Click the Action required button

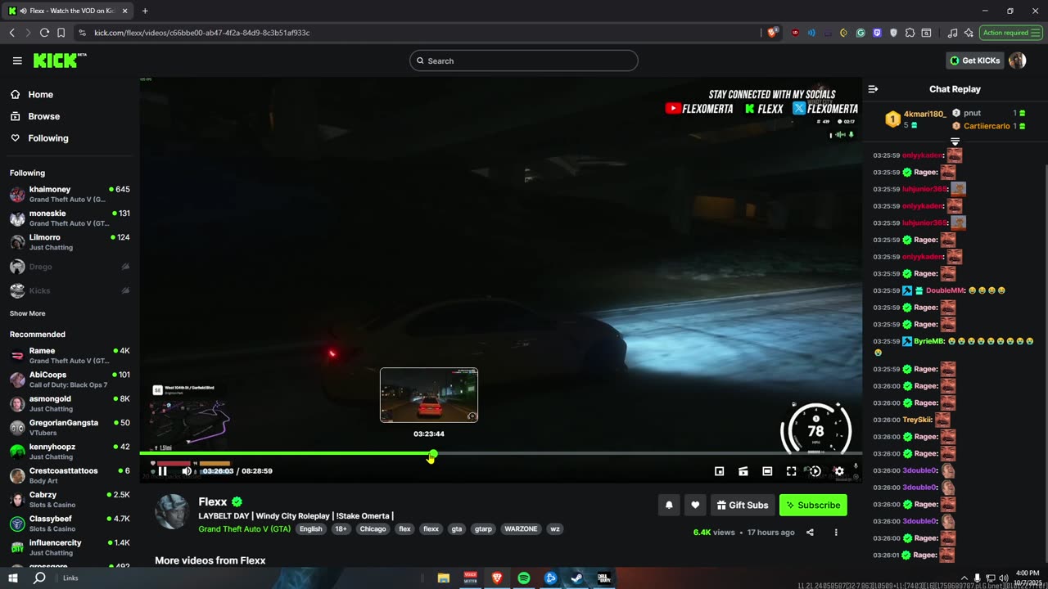click(1012, 33)
